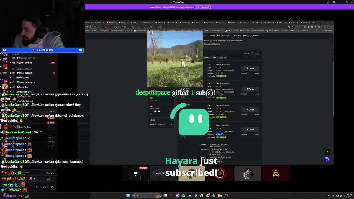Expand Details for the Enterprise HDD server
The image size is (354, 199).
coord(244,94)
